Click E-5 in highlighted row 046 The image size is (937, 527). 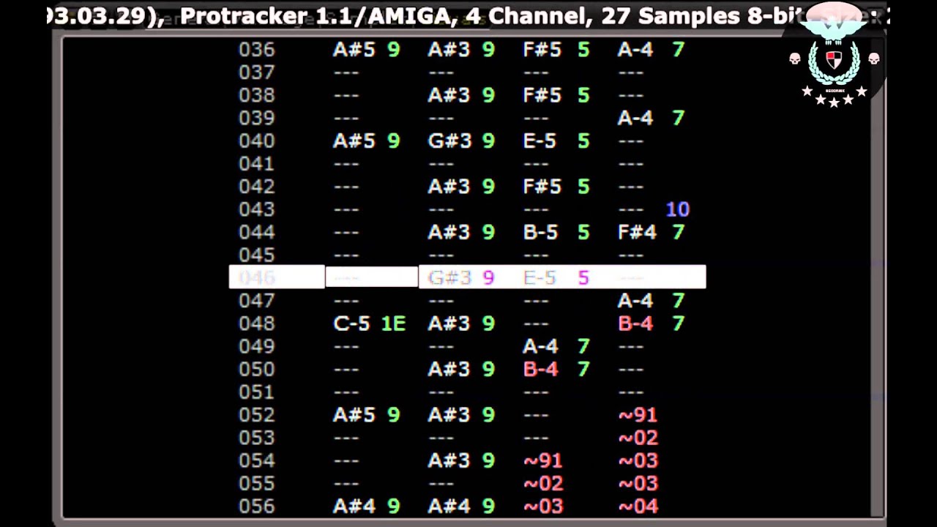[x=540, y=277]
